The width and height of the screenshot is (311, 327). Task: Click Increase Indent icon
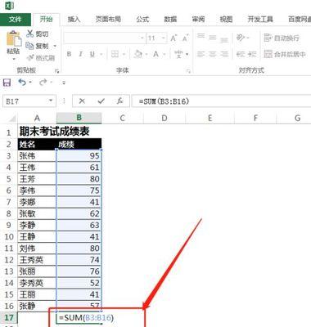[252, 54]
